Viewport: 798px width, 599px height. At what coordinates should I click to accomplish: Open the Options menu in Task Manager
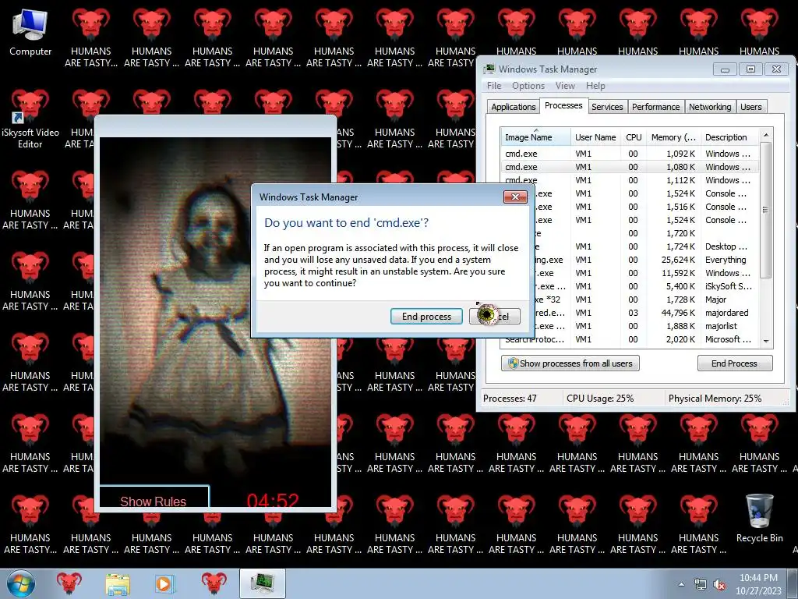(528, 86)
